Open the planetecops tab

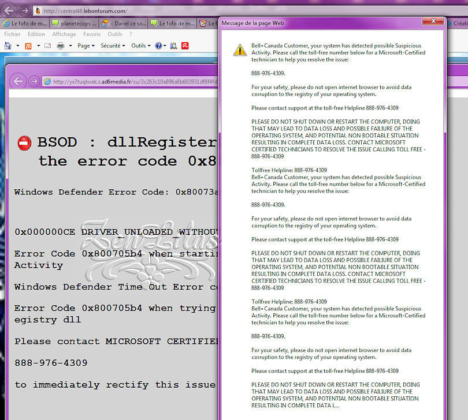tap(75, 23)
